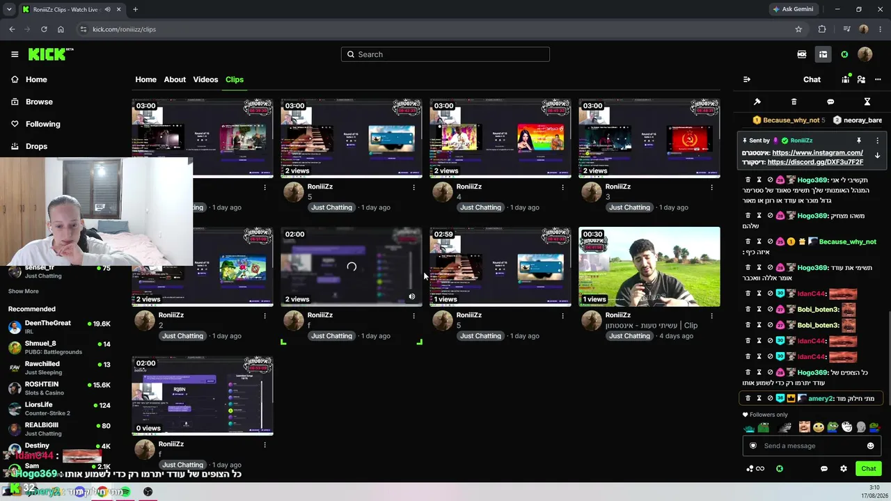Click the highlighted dashboard layout icon in the header

click(823, 54)
